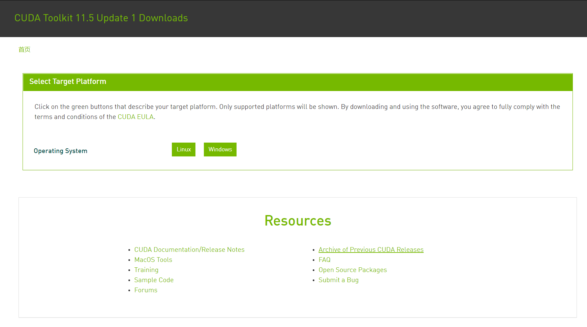Open the Open Source Packages link
Viewport: 587px width, 327px height.
[353, 270]
